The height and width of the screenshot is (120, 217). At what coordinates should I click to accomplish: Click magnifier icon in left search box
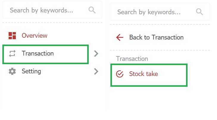click(x=92, y=10)
